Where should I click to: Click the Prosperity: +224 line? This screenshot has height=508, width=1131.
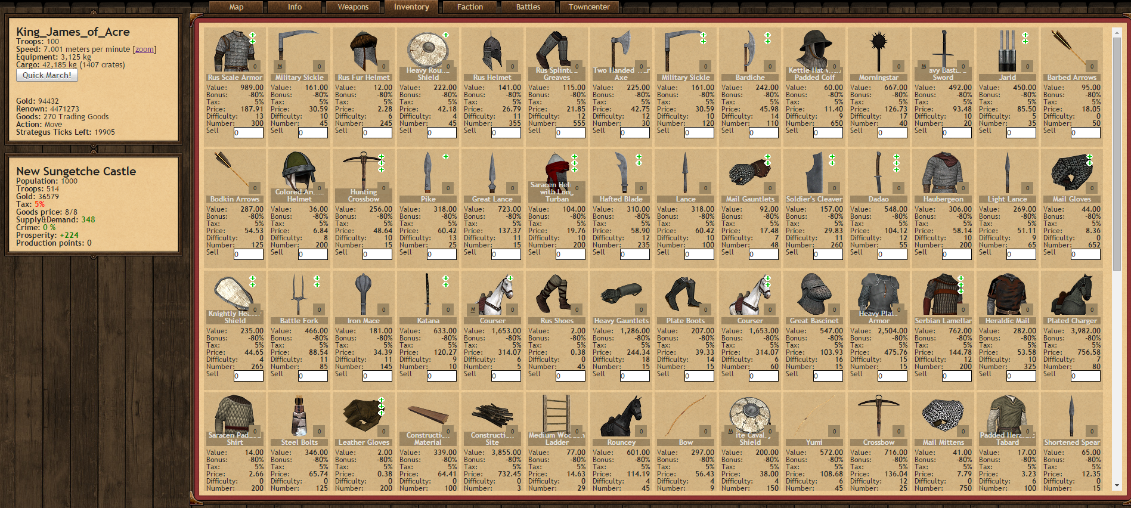[x=48, y=236]
